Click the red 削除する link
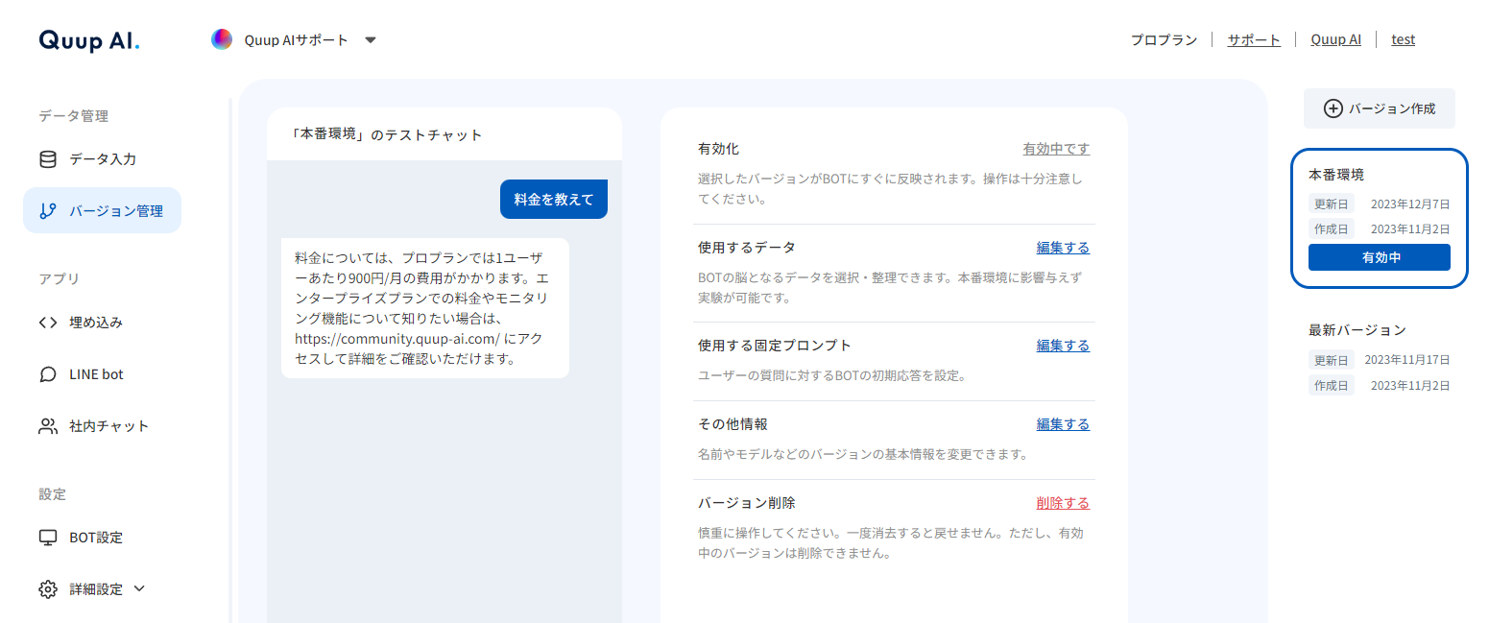Screen dimensions: 1489x623 [x=1063, y=502]
